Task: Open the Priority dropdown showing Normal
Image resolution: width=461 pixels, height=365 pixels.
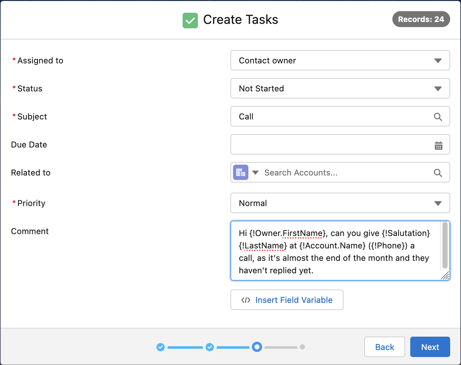Action: (340, 203)
